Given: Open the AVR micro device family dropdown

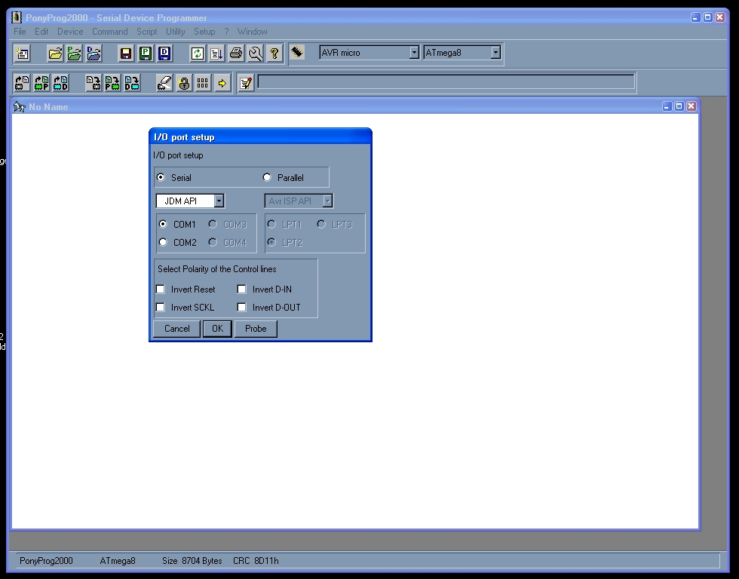Looking at the screenshot, I should [x=414, y=52].
